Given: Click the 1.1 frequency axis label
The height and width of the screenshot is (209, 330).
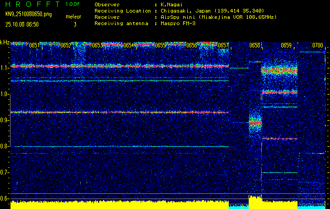Looking at the screenshot, I should click(x=5, y=67).
